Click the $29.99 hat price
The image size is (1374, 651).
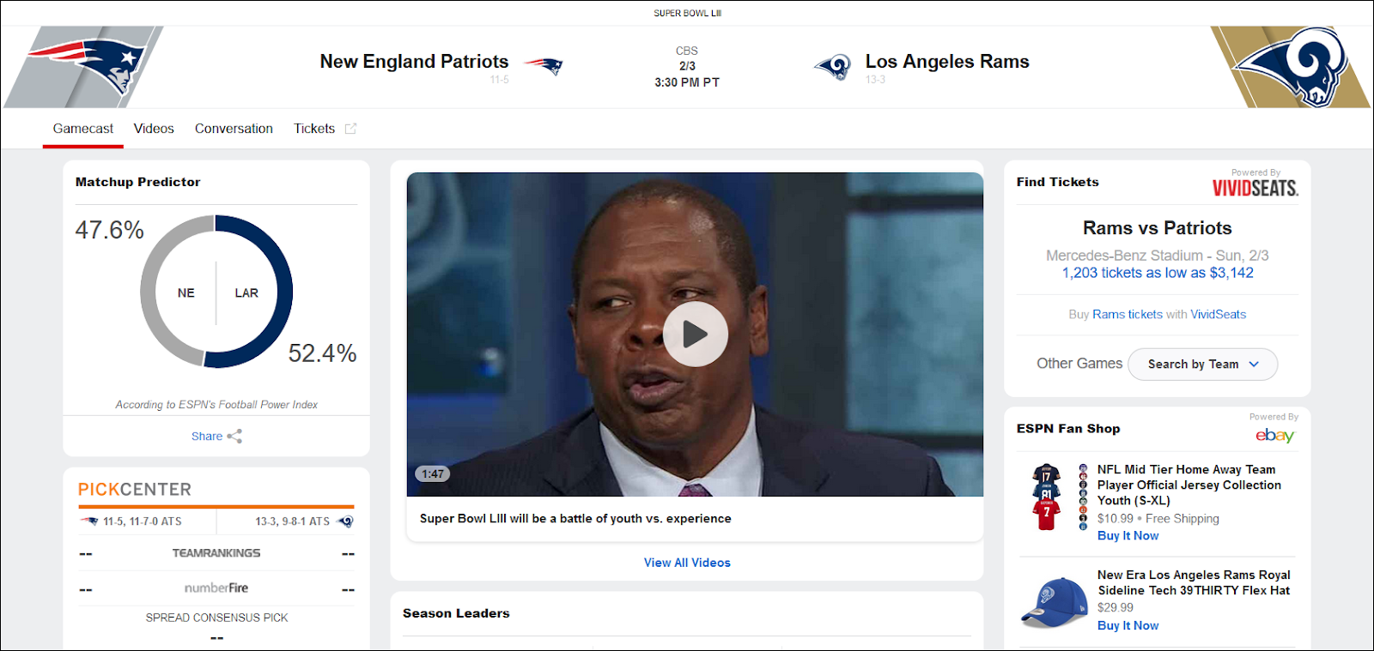pyautogui.click(x=1115, y=607)
